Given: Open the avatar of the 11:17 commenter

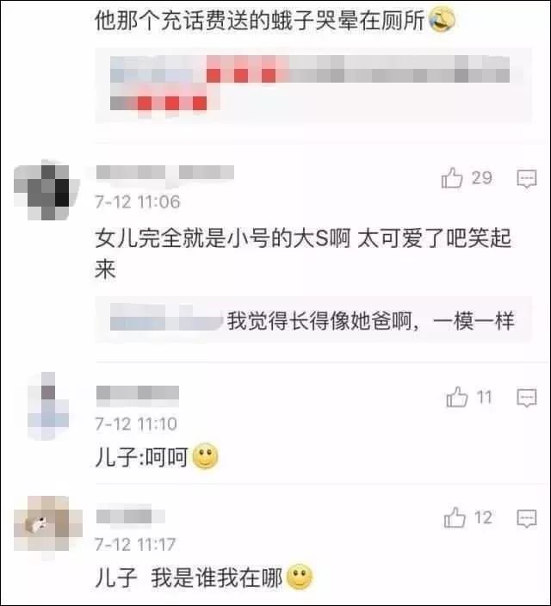Looking at the screenshot, I should [47, 523].
